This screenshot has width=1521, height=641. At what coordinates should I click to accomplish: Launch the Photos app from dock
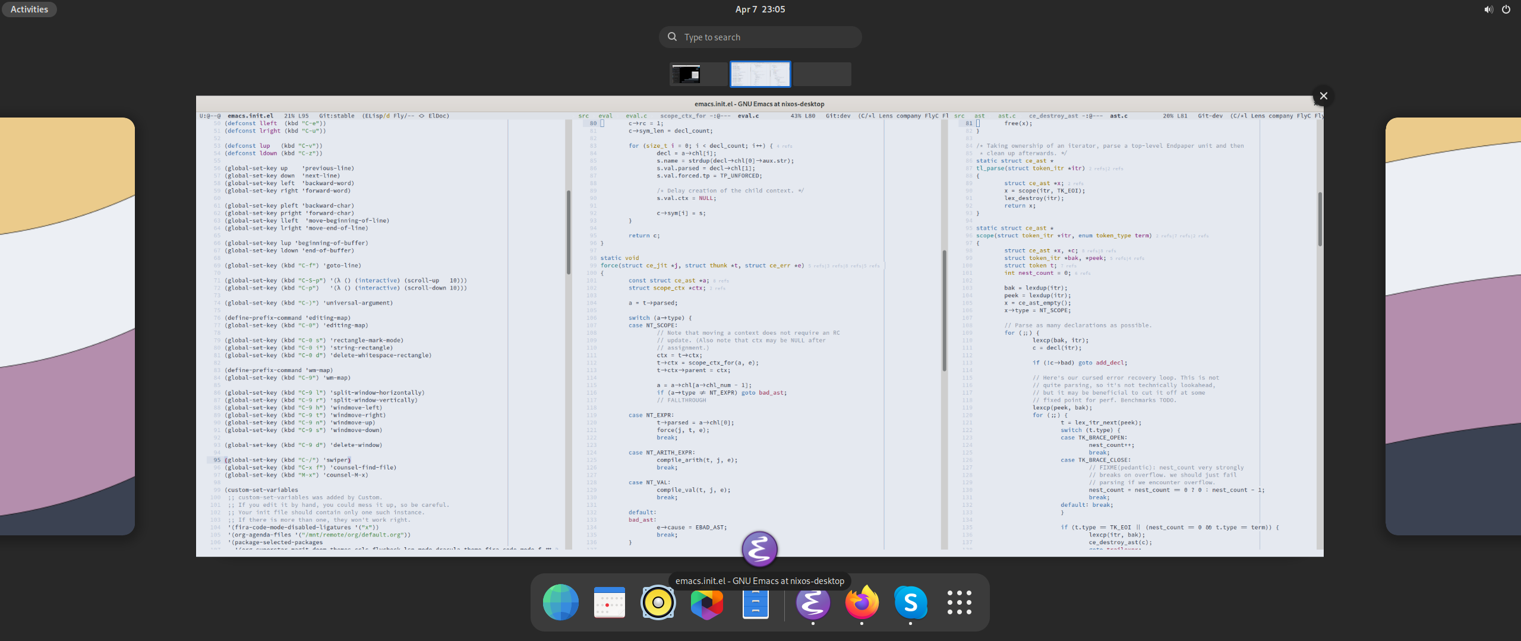tap(706, 602)
